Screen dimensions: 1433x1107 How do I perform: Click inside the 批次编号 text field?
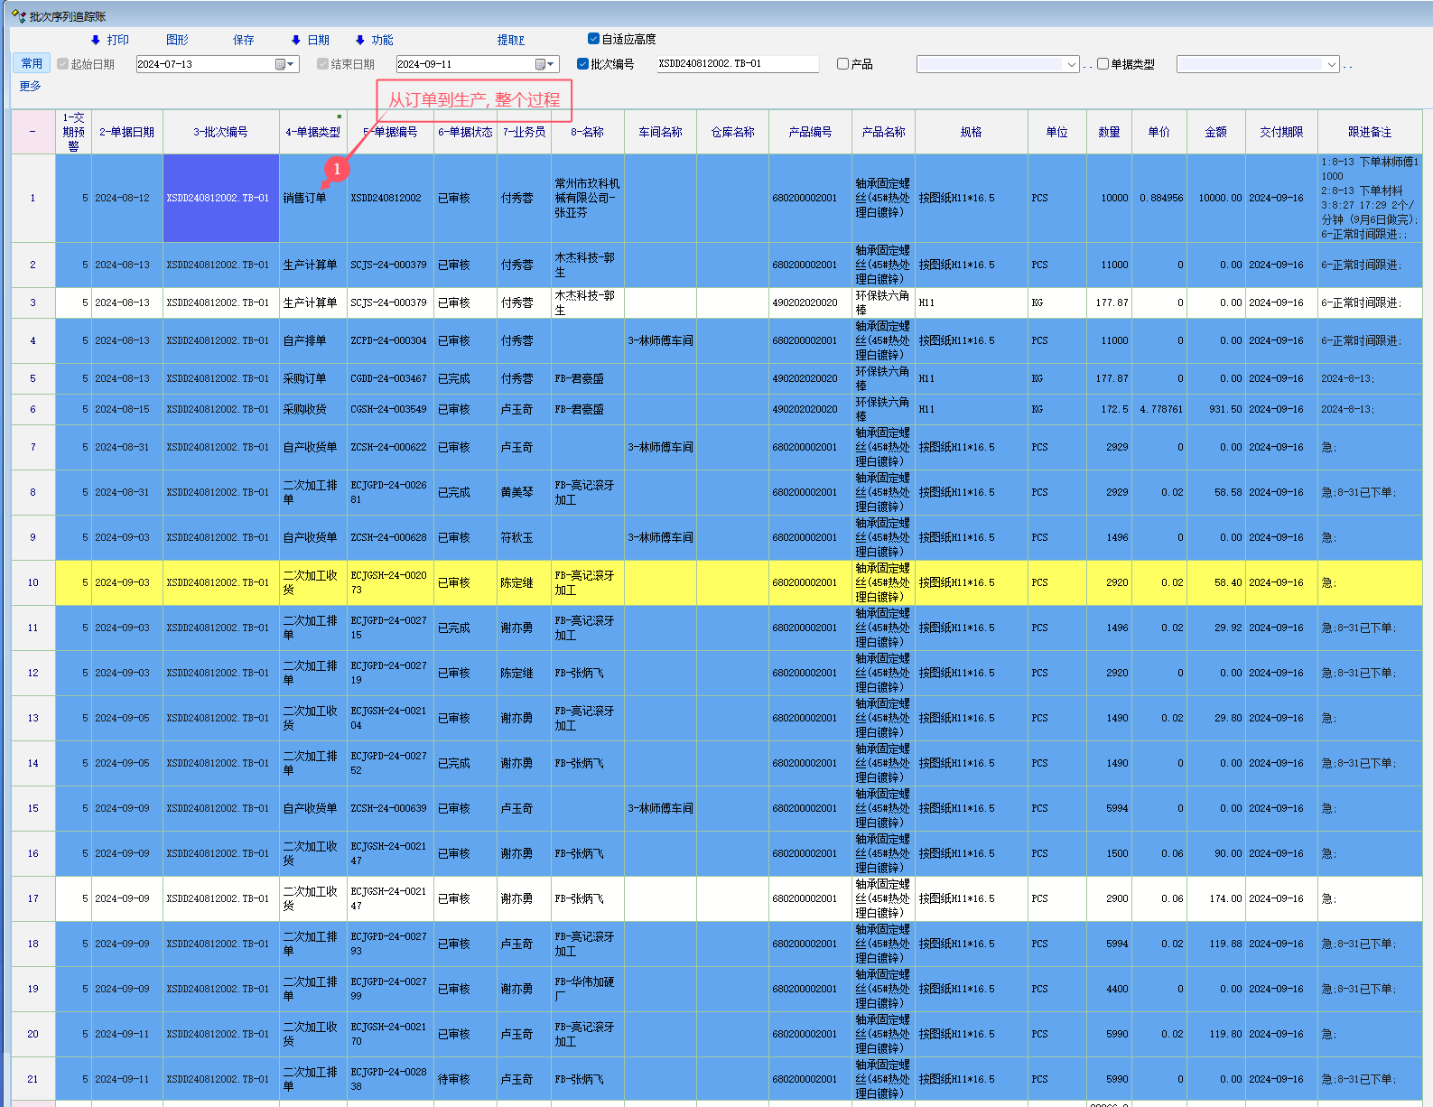[x=736, y=64]
